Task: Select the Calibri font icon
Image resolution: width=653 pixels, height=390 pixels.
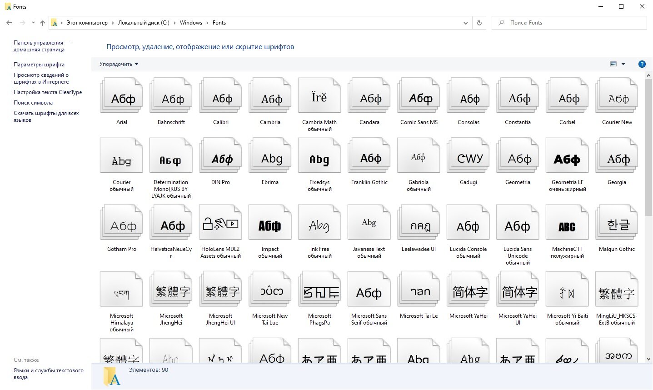Action: click(x=220, y=95)
